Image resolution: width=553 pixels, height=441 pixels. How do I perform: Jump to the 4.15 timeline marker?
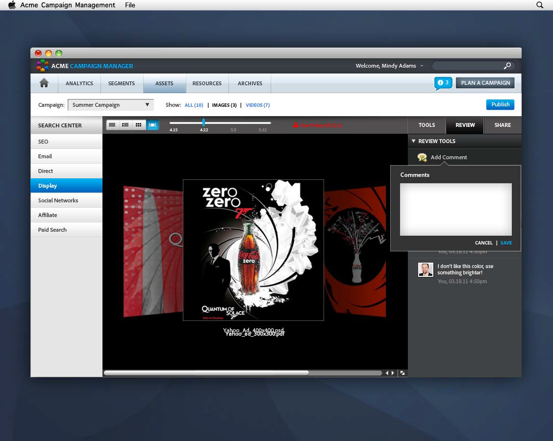(x=174, y=130)
